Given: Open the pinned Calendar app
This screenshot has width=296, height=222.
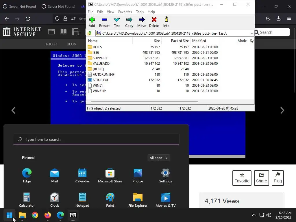Looking at the screenshot, I should point(82,175).
